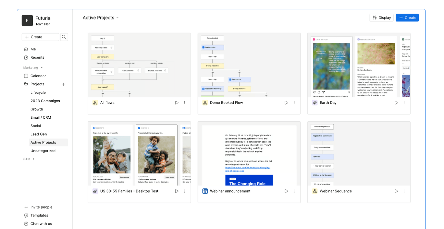
Task: Open more options for Demo Booked Flow
Action: pyautogui.click(x=294, y=103)
